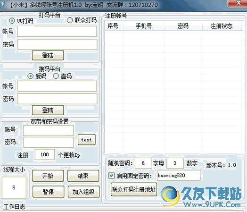This screenshot has height=212, width=247.
Task: Click the 密码 column header in table
Action: tap(183, 26)
